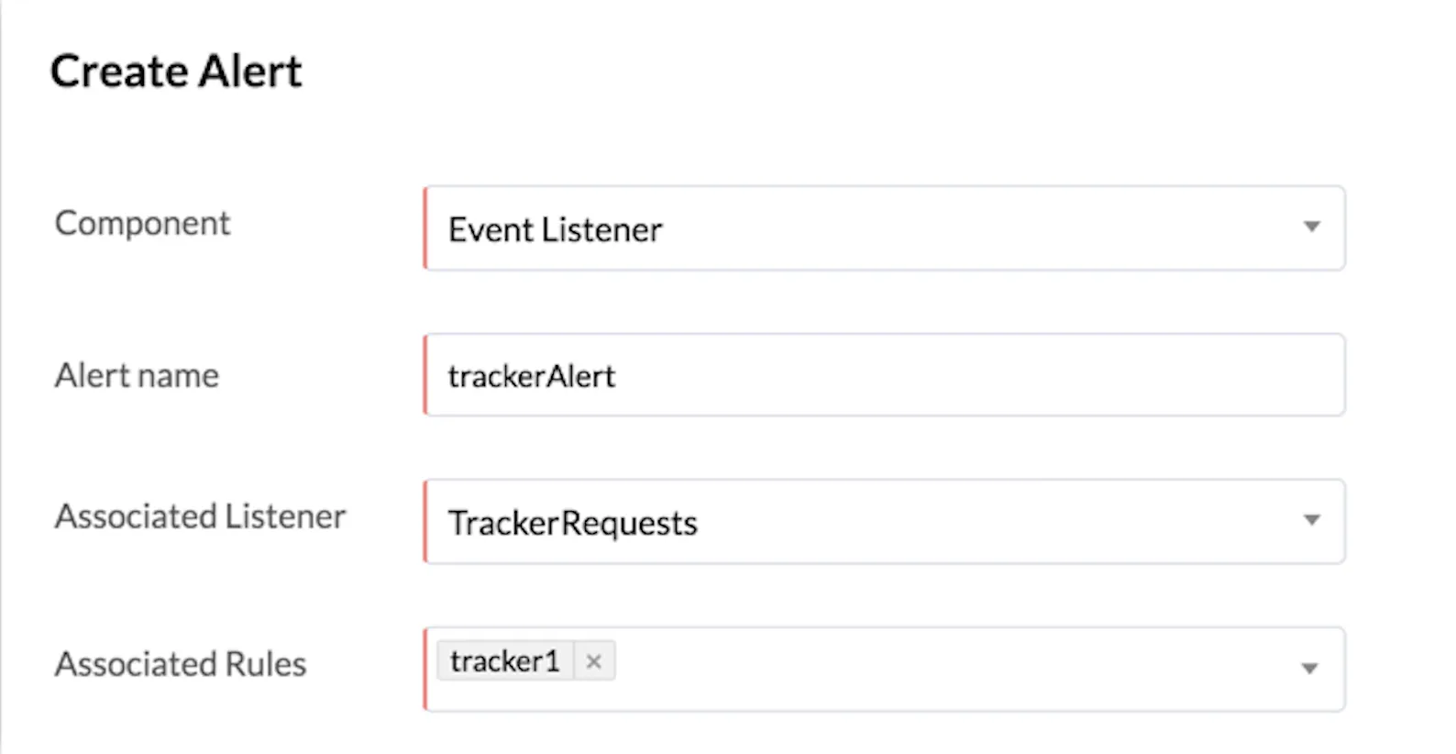Remove the tracker1 rule tag

[x=593, y=661]
